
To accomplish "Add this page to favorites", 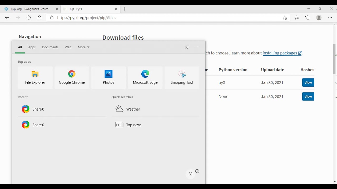I will click(285, 18).
